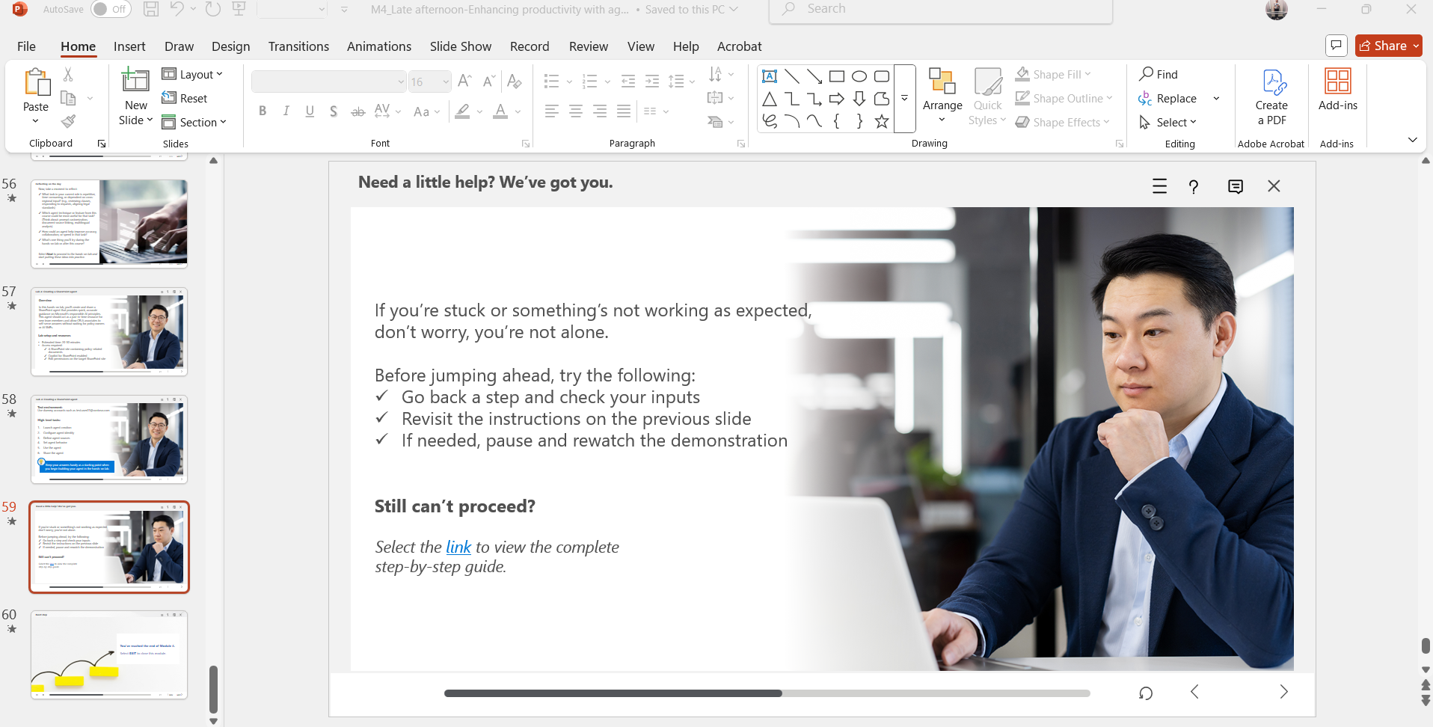This screenshot has height=727, width=1433.
Task: Toggle strikethrough formatting
Action: click(x=358, y=111)
